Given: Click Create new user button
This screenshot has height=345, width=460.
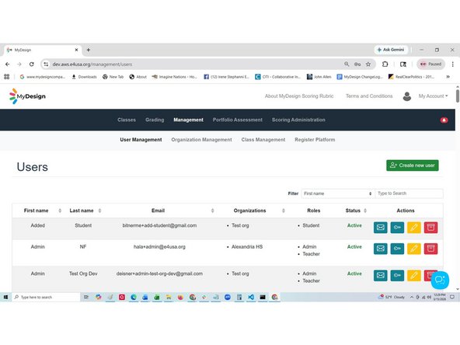Looking at the screenshot, I should (x=413, y=166).
